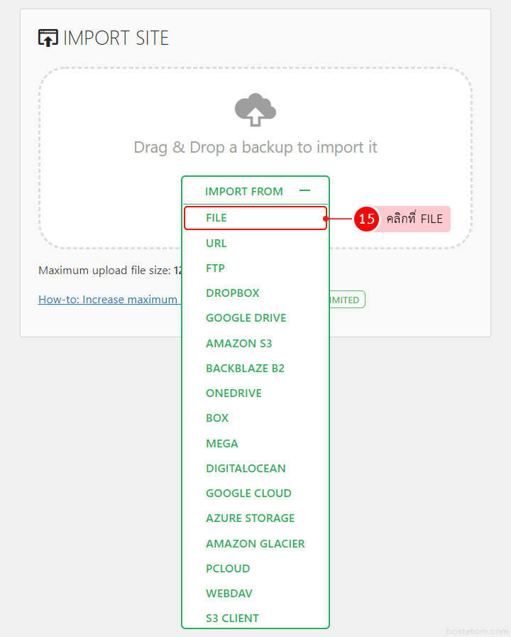The height and width of the screenshot is (637, 511).
Task: Pick Google Drive as source
Action: (x=246, y=318)
